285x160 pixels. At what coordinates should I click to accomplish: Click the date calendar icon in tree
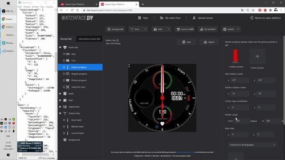click(x=65, y=100)
